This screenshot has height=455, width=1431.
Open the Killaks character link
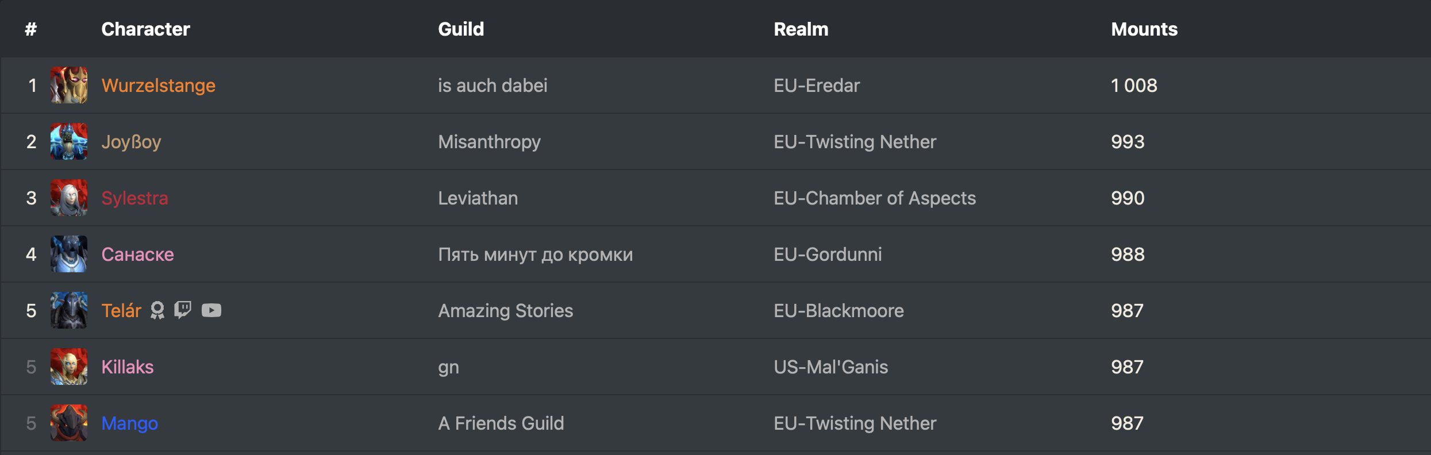click(127, 367)
